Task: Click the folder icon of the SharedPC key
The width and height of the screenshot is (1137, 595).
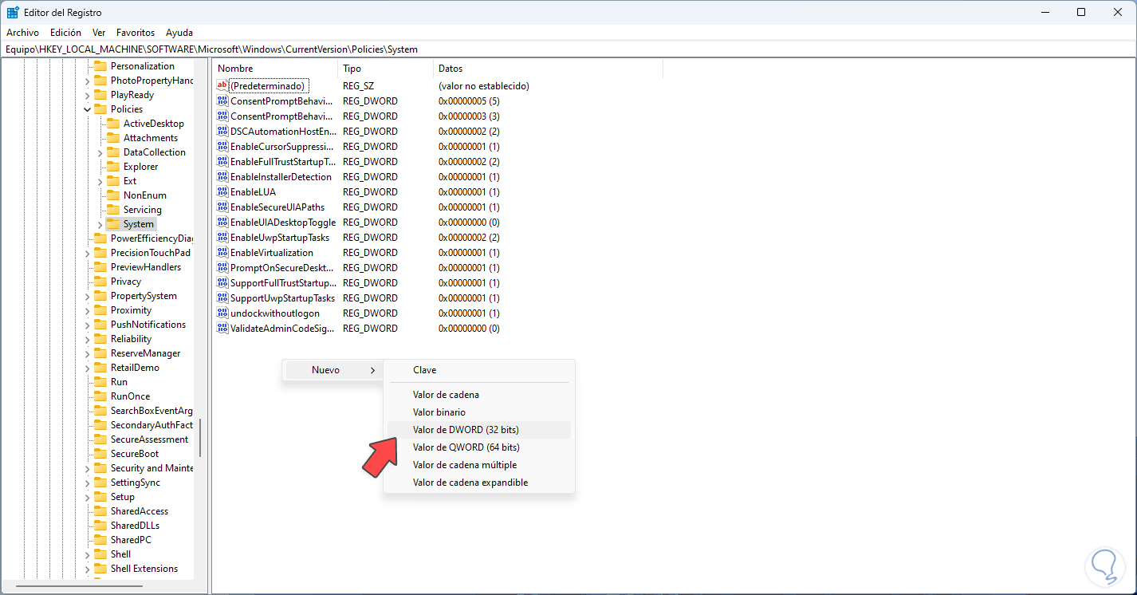Action: pos(100,540)
